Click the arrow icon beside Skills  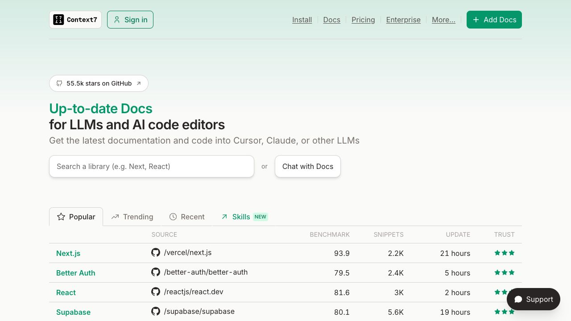click(x=224, y=217)
